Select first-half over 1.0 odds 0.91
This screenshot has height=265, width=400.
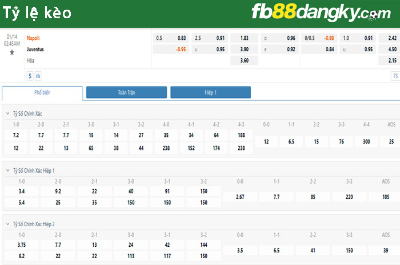click(x=358, y=38)
